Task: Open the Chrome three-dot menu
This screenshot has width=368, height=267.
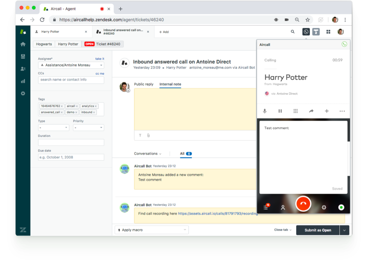Action: coord(345,20)
